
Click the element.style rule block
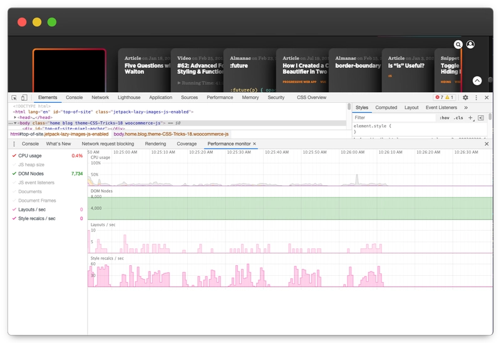pyautogui.click(x=420, y=129)
